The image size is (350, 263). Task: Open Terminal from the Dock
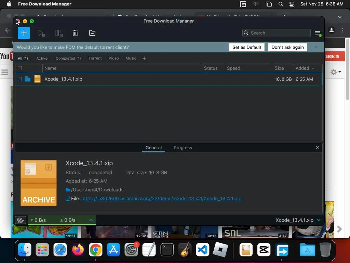point(167,250)
